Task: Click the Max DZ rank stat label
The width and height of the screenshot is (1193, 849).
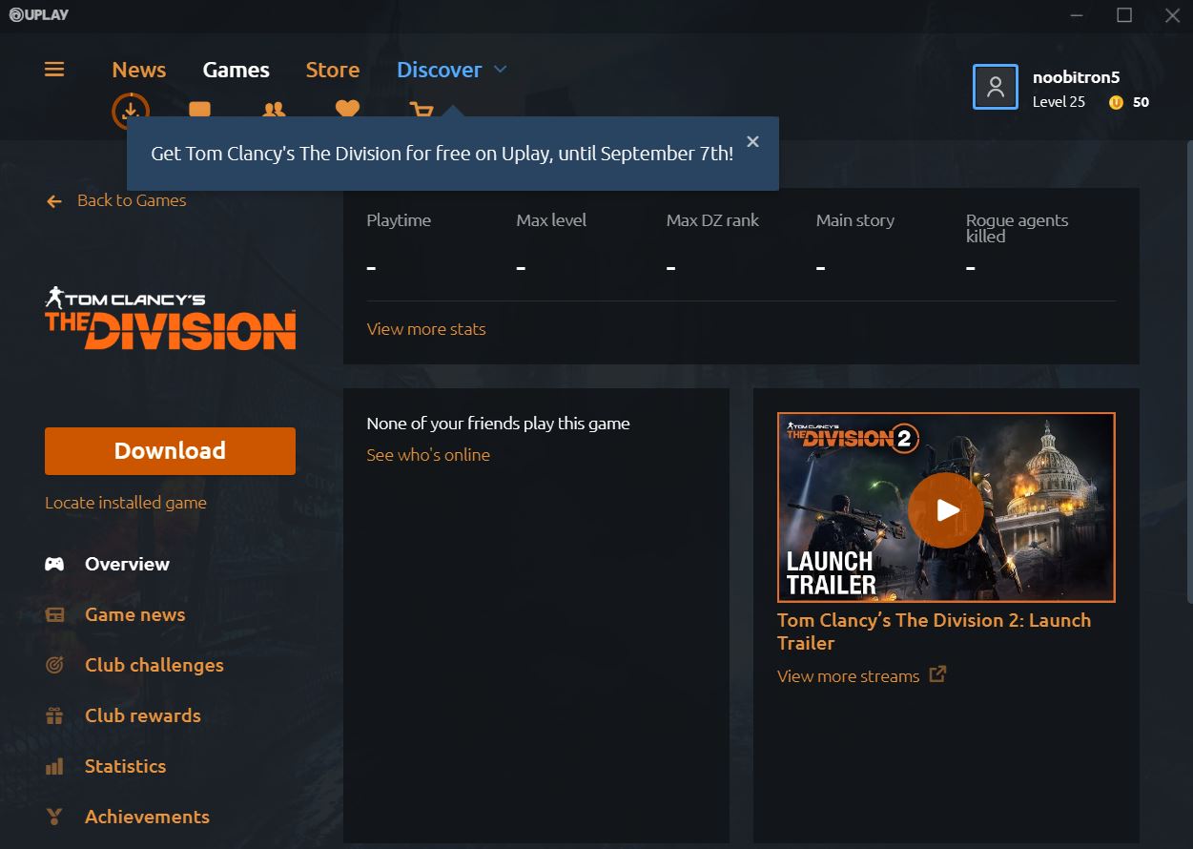Action: pos(712,220)
